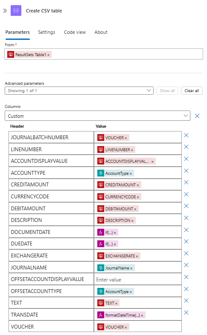Clear the Columns parameter with blue X

[x=197, y=116]
